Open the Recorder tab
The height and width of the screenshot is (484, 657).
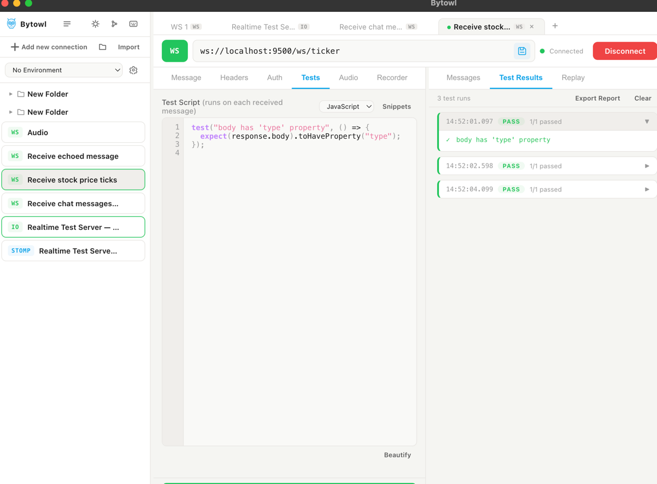[392, 78]
